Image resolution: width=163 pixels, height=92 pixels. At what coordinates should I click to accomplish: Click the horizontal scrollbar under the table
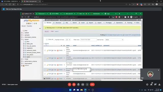[x=61, y=80]
